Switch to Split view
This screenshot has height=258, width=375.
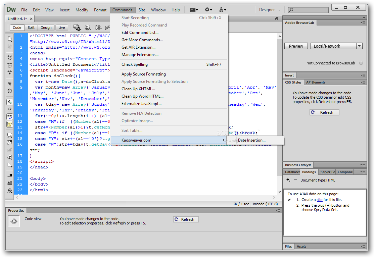pyautogui.click(x=31, y=28)
